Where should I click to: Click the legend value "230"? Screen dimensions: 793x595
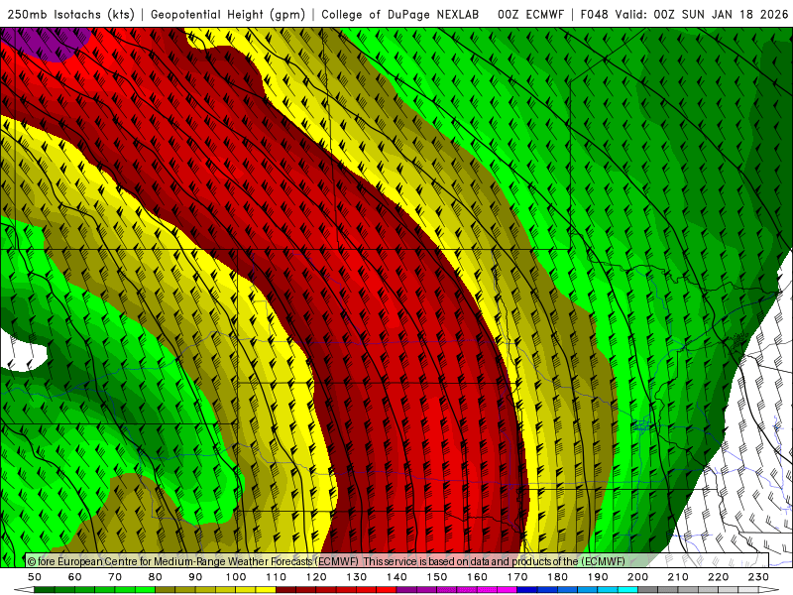point(758,577)
